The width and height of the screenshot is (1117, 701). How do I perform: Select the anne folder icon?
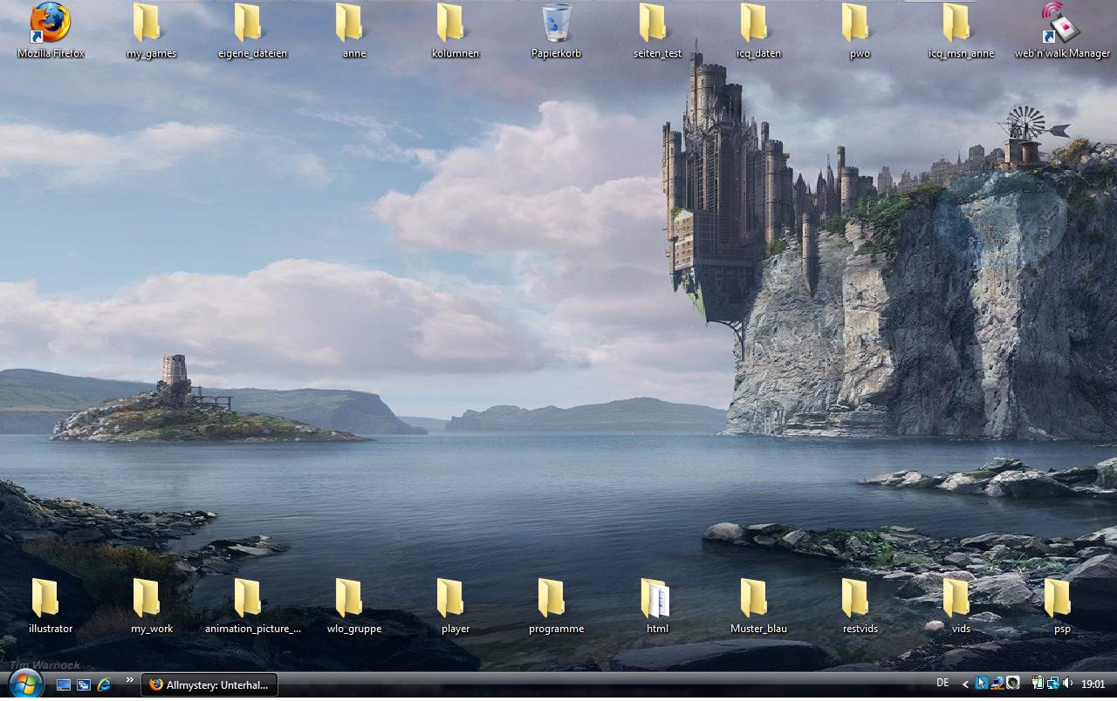348,24
